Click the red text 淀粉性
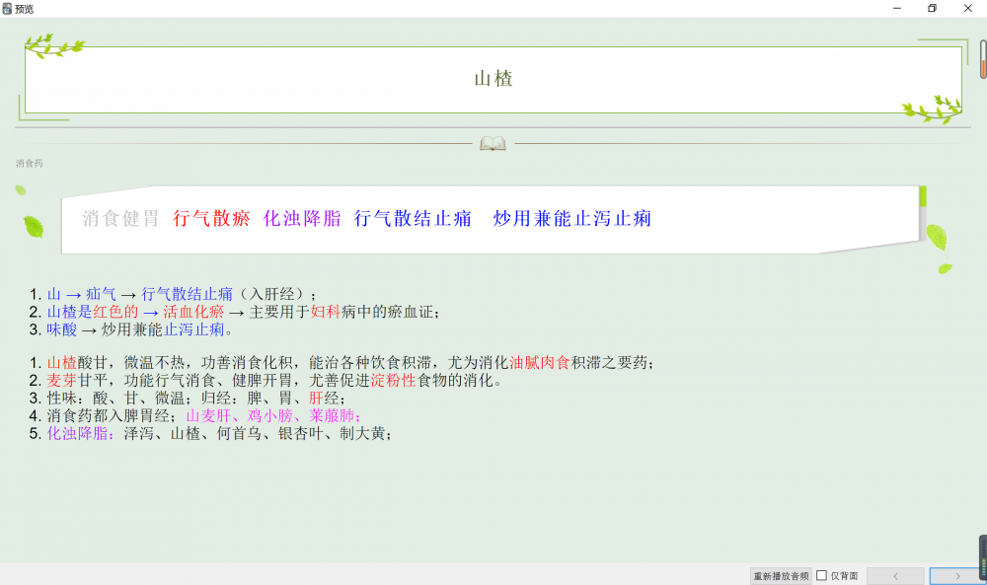 point(394,380)
